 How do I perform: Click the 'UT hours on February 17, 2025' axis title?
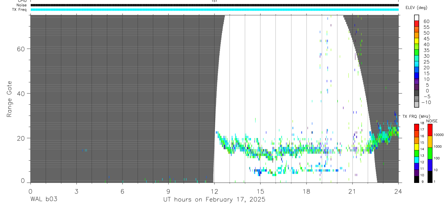pos(214,200)
